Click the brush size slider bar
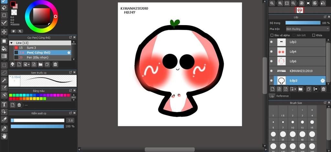The width and height of the screenshot is (331, 152). coord(37,120)
